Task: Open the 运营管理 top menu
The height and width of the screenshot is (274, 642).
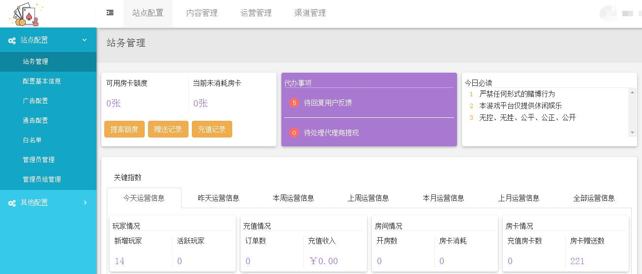Action: click(256, 13)
